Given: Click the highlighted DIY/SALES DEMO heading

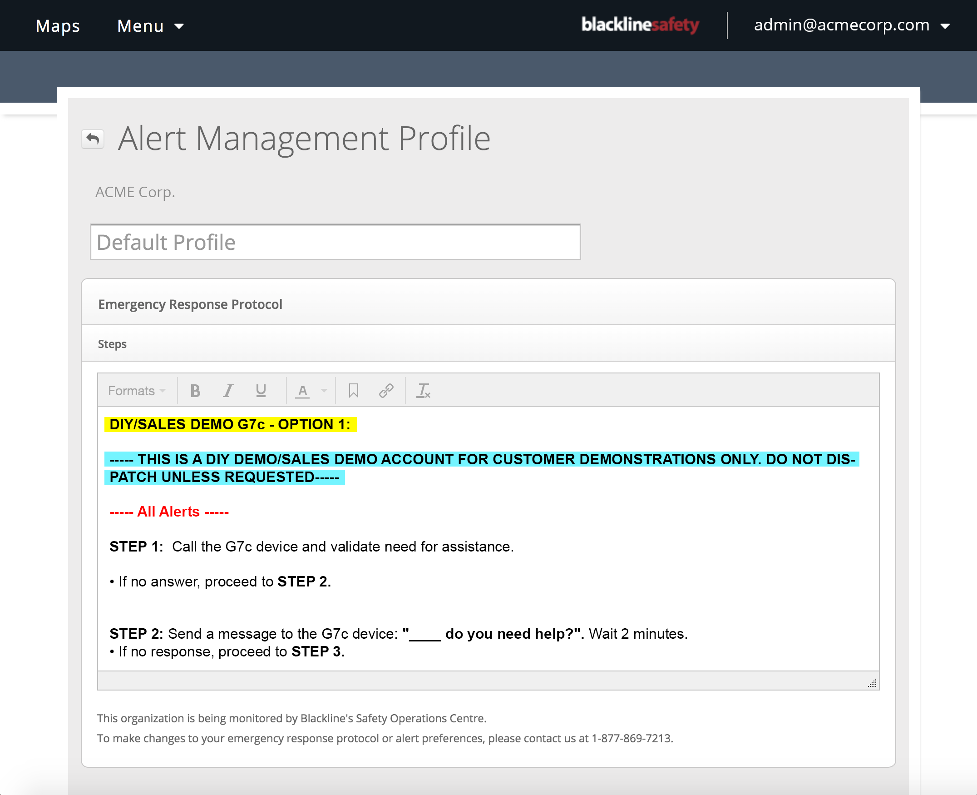Looking at the screenshot, I should (230, 424).
